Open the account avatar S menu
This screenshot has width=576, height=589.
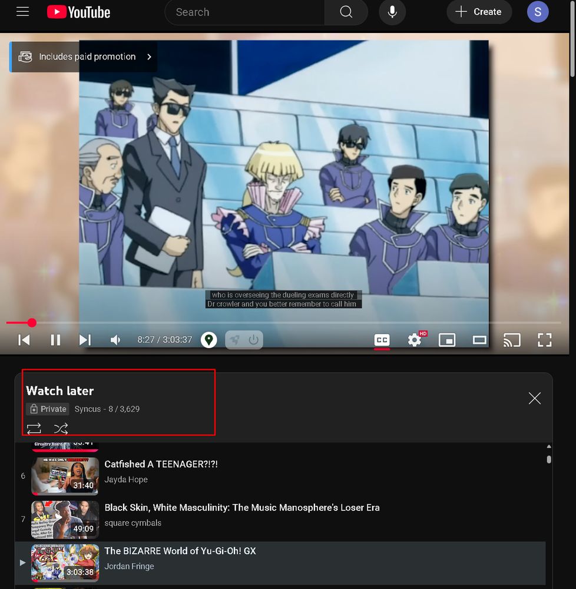[537, 12]
